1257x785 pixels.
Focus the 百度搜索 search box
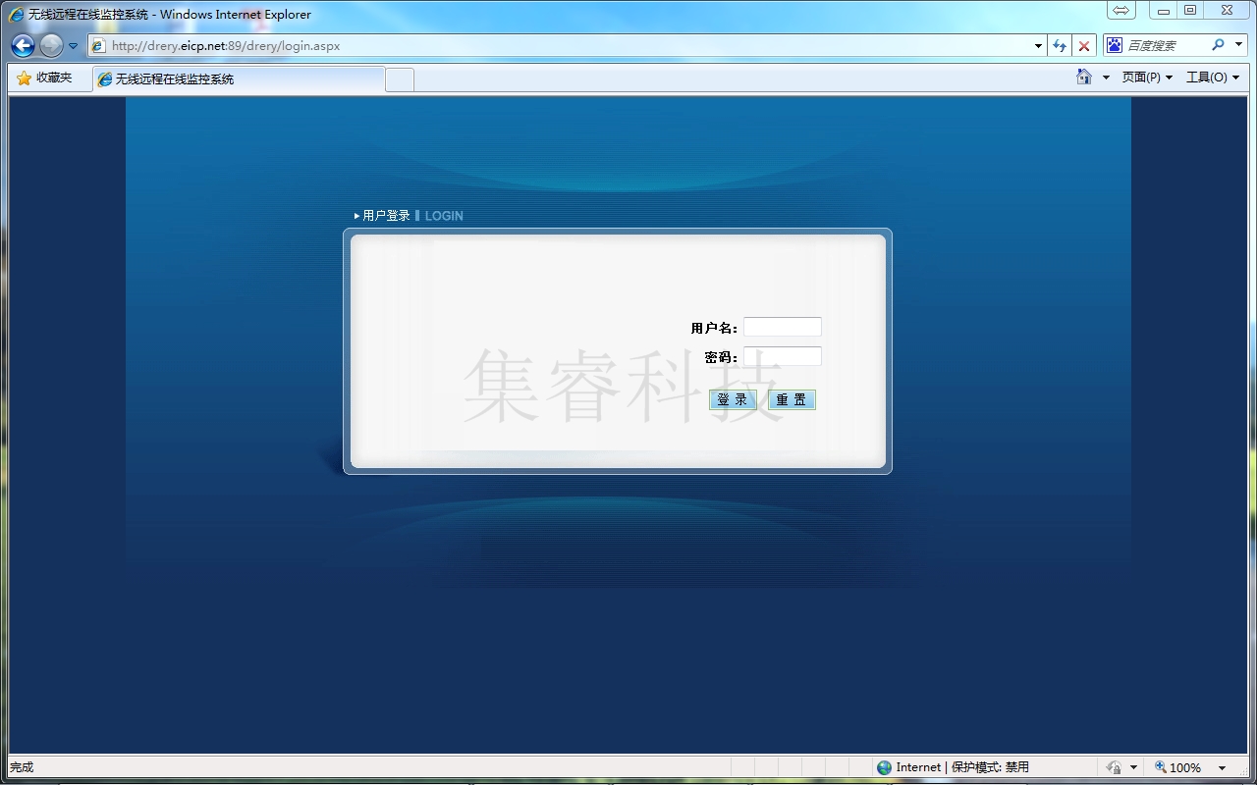(1166, 45)
